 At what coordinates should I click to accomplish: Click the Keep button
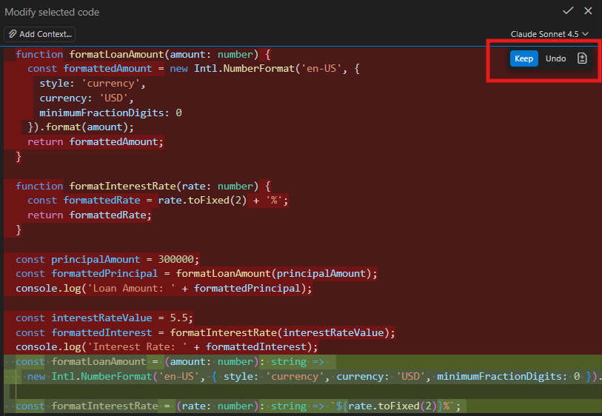[x=524, y=58]
